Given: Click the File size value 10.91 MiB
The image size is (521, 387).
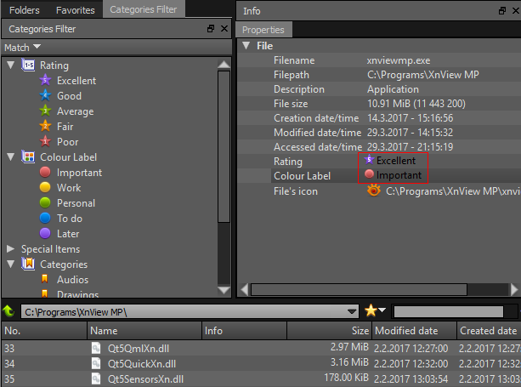Looking at the screenshot, I should click(x=416, y=104).
